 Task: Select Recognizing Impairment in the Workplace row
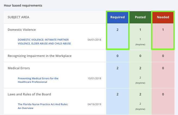39,56
